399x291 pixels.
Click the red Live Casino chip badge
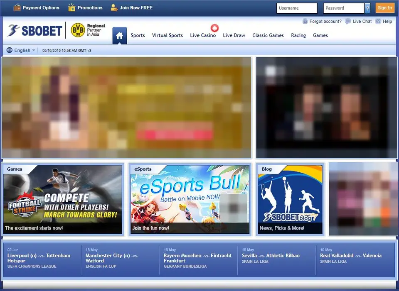pos(214,28)
